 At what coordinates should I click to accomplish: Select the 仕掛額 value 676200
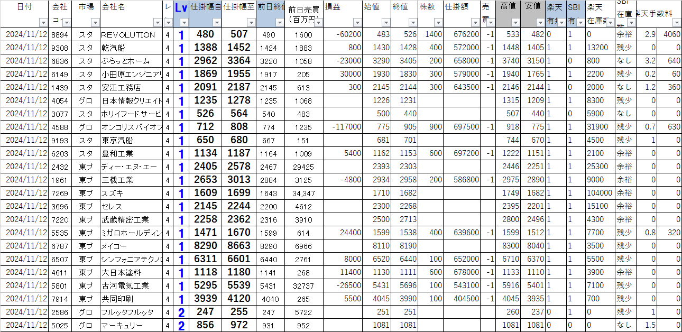point(462,34)
